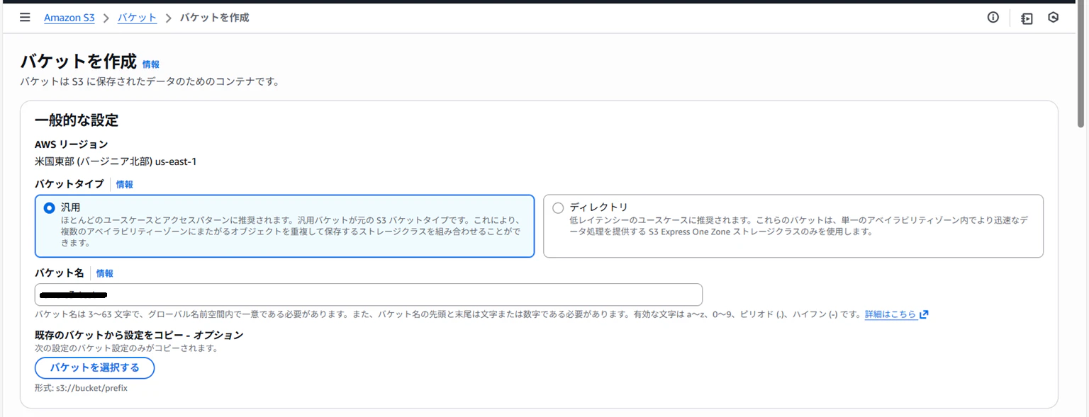Click 米国東部 (バージニア北部) us-east-1 region text

[x=116, y=161]
